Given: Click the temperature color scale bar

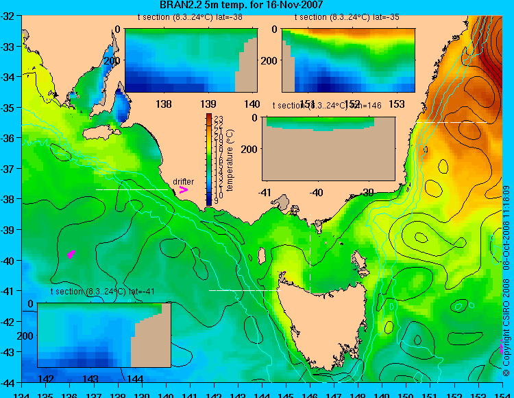Looking at the screenshot, I should (x=209, y=159).
